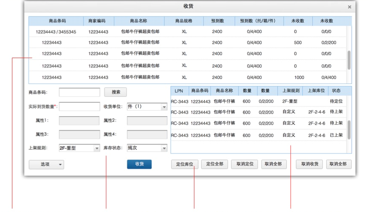
Task: Click 取消全部 next to 取消定位
Action: point(274,164)
